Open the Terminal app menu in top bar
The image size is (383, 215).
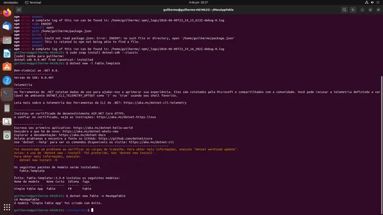click(33, 2)
